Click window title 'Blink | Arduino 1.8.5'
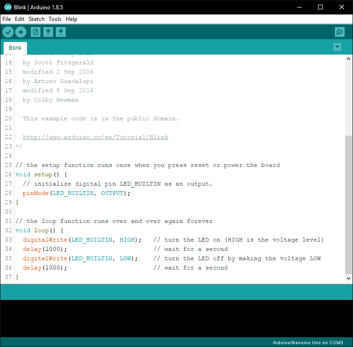 click(x=38, y=7)
